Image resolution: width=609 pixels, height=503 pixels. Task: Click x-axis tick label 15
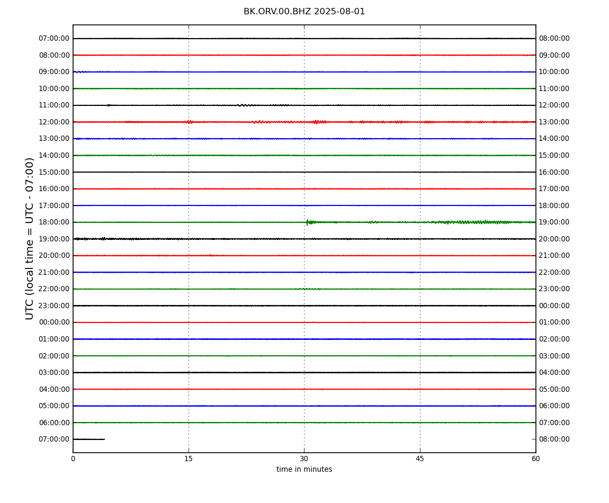[x=189, y=459]
